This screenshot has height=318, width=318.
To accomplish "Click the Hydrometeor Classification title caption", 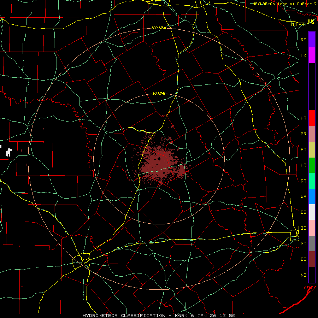I will pos(159,316).
